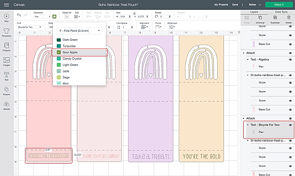Click the UnGroup icon

[260, 18]
